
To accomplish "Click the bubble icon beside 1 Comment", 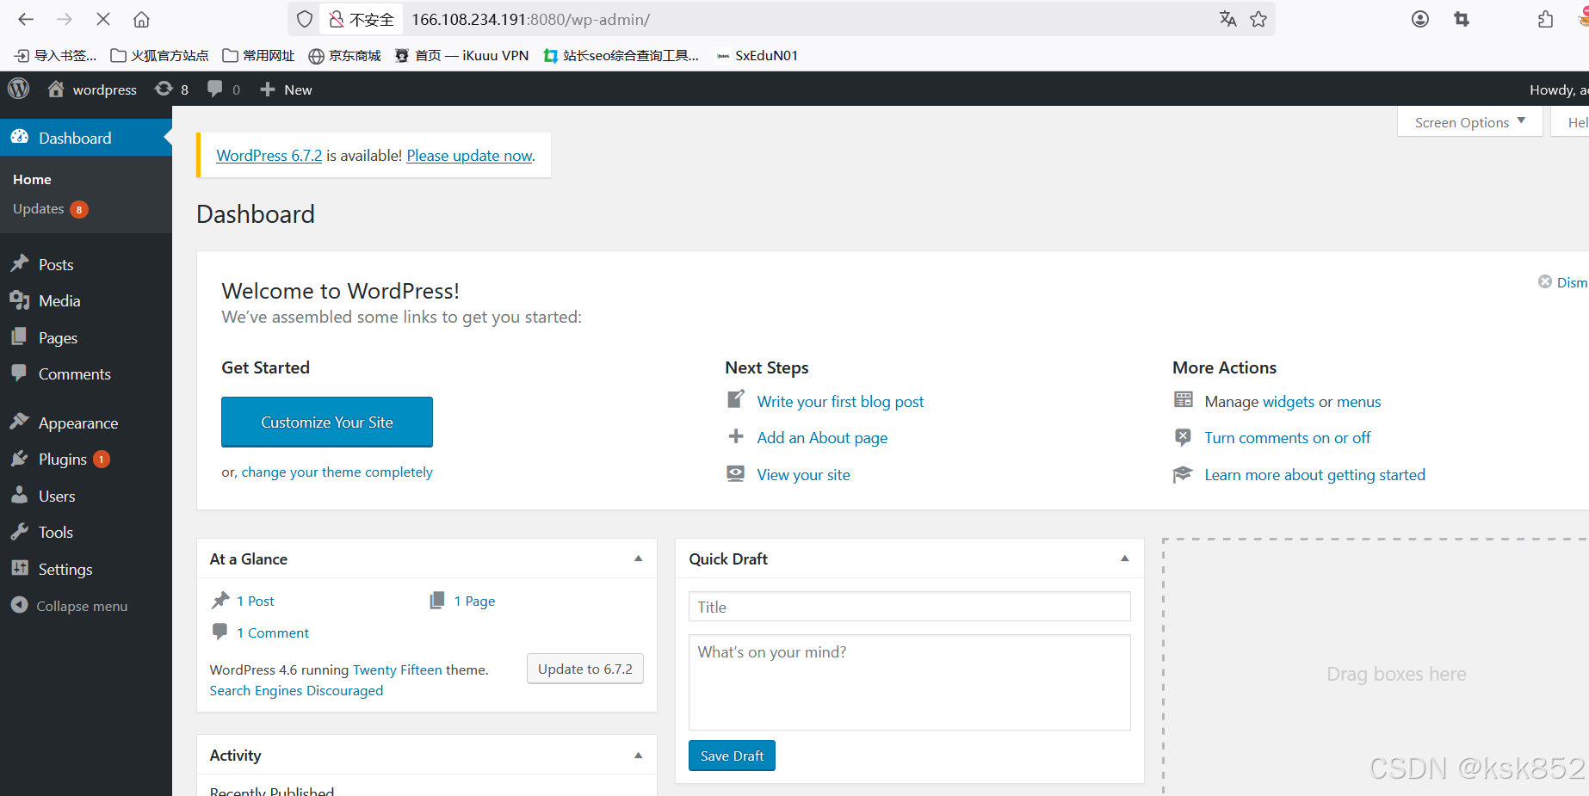I will [x=220, y=632].
